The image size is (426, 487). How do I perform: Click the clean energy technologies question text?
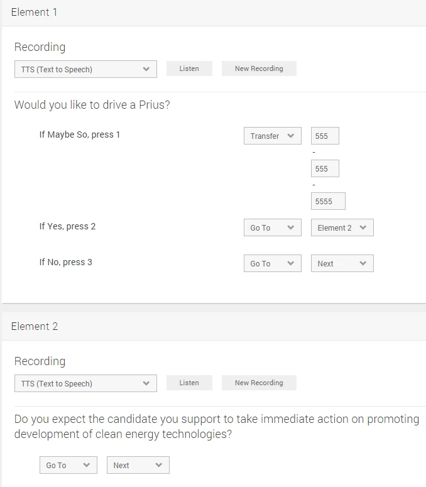click(x=216, y=426)
